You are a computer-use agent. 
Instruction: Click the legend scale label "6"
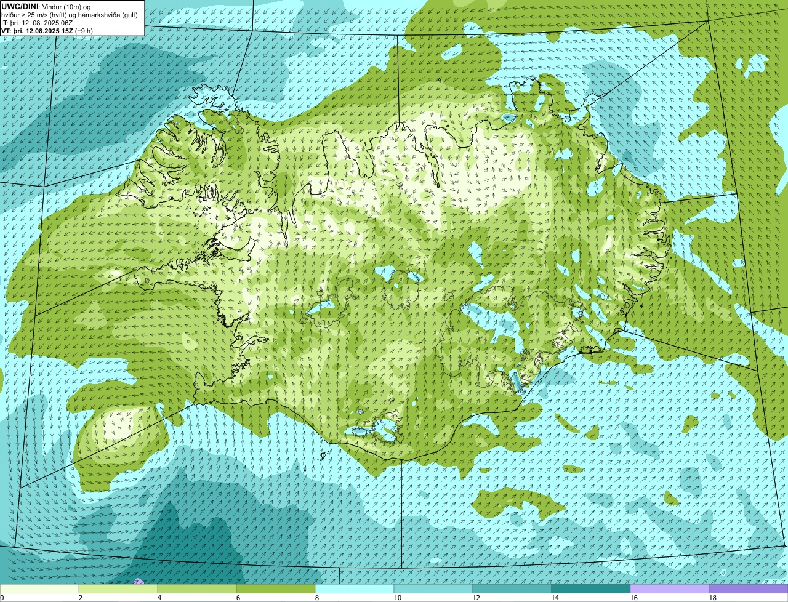[238, 598]
